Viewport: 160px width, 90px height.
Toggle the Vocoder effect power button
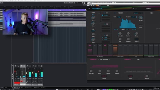click(115, 13)
